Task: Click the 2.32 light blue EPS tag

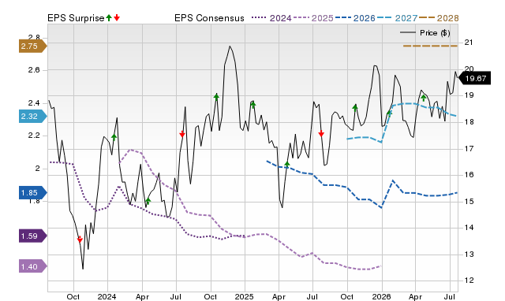Action: [32, 116]
